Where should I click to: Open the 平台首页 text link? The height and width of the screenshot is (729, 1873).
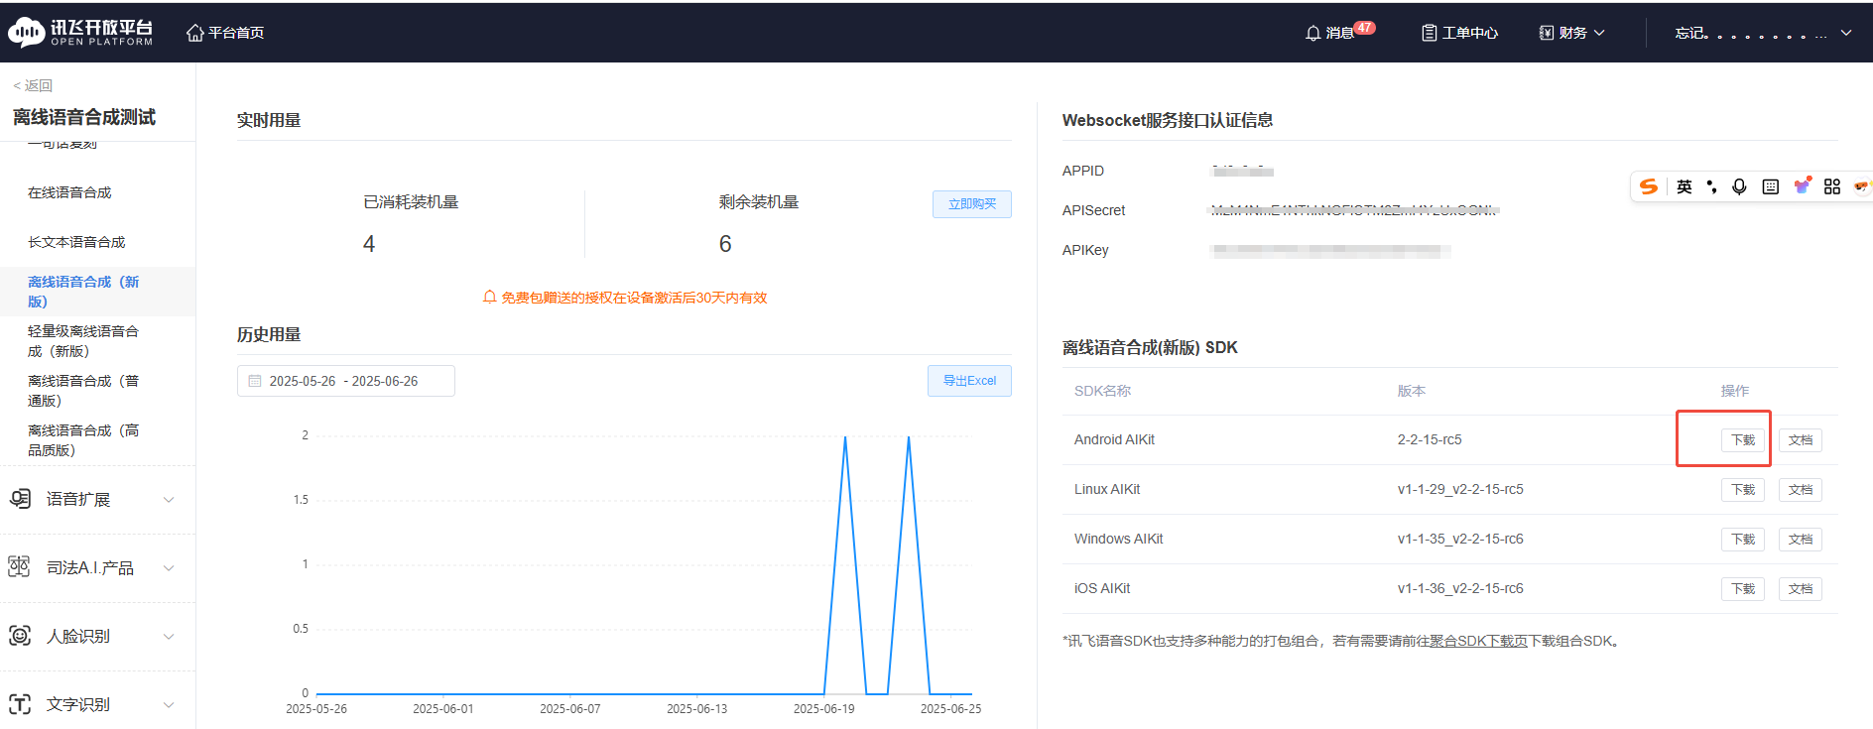[x=236, y=33]
